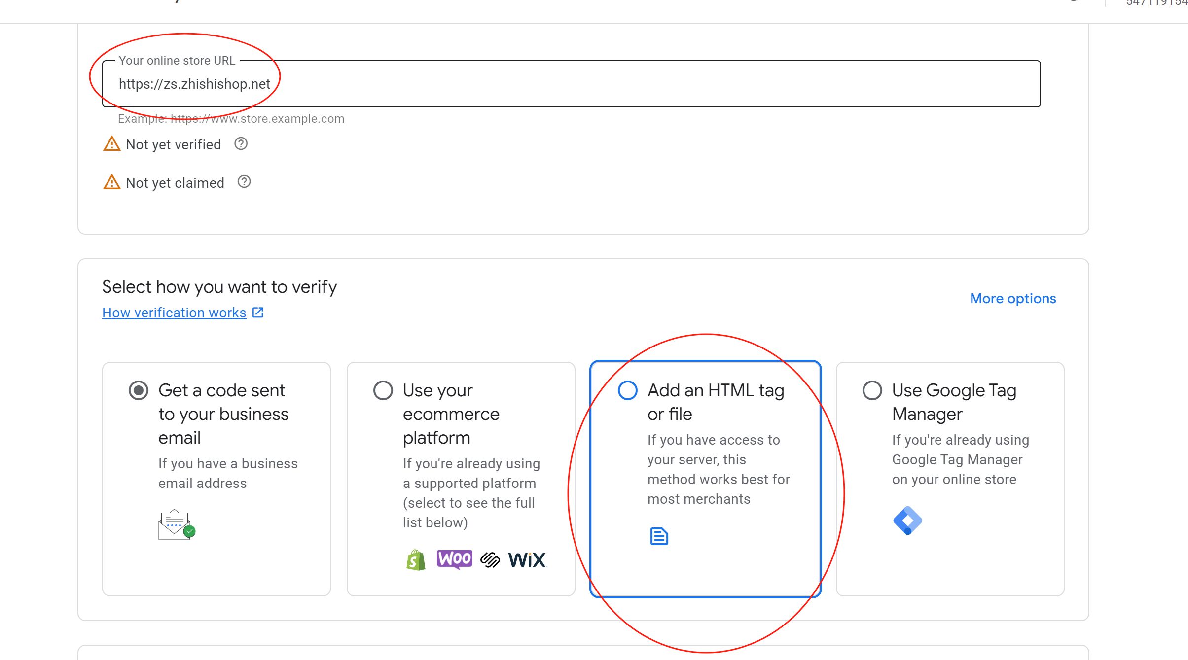The width and height of the screenshot is (1188, 660).
Task: Click the Not yet verified warning icon
Action: (x=112, y=144)
